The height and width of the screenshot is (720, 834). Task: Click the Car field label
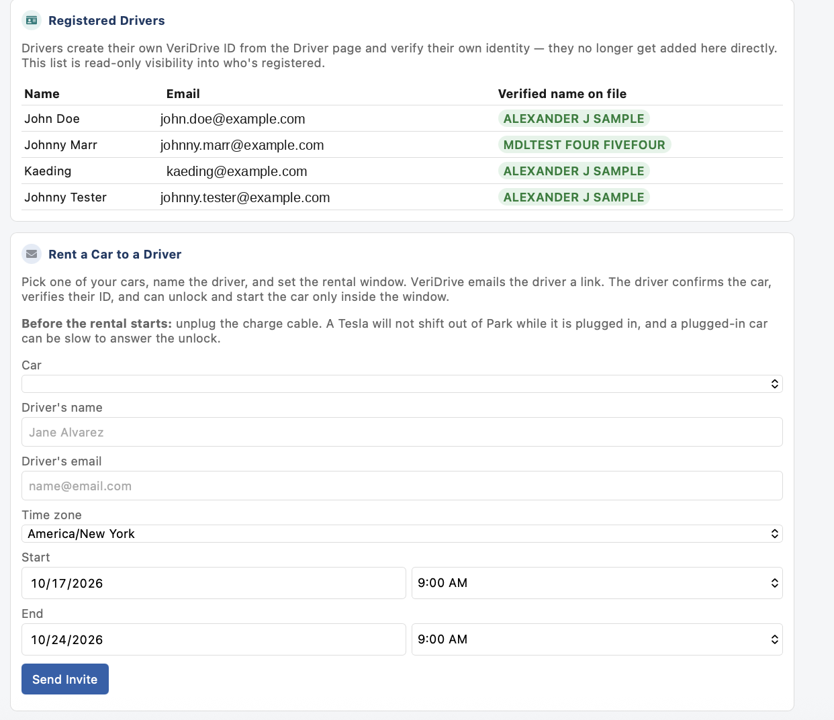tap(32, 365)
